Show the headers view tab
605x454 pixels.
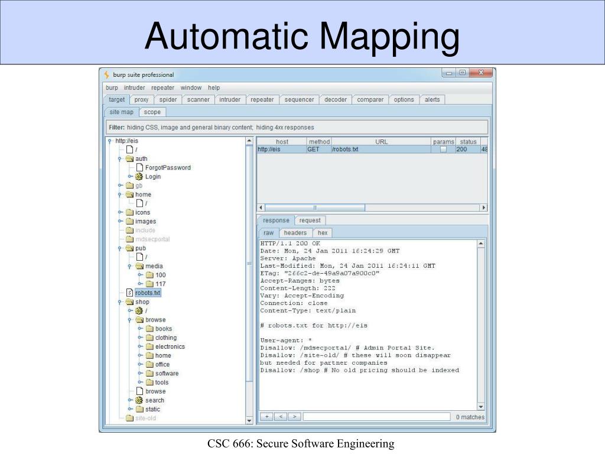click(295, 233)
